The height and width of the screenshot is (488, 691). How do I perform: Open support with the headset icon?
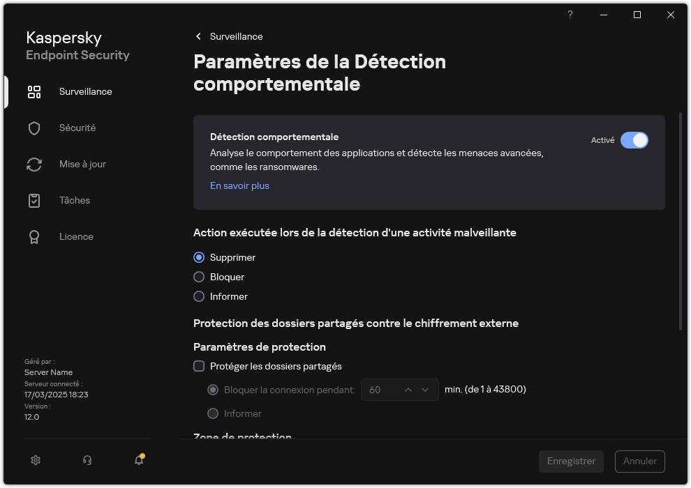[87, 460]
